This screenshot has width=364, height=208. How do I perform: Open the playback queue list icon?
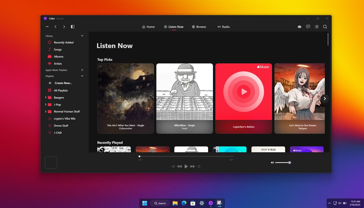tap(316, 27)
